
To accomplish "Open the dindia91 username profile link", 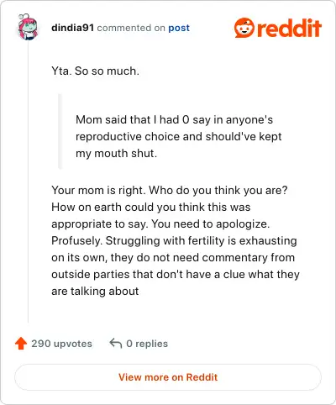I will point(72,28).
